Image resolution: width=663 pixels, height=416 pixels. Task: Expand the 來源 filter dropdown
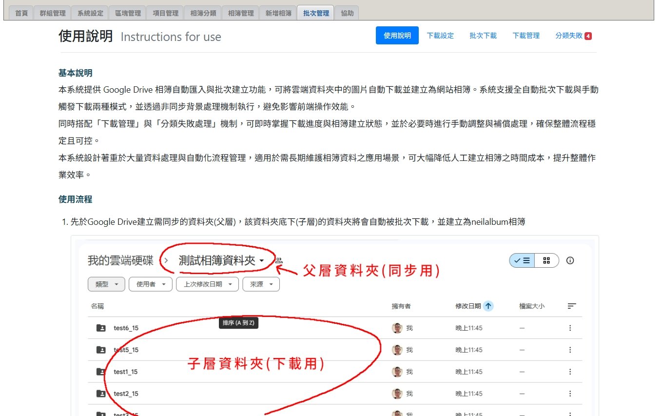click(261, 284)
